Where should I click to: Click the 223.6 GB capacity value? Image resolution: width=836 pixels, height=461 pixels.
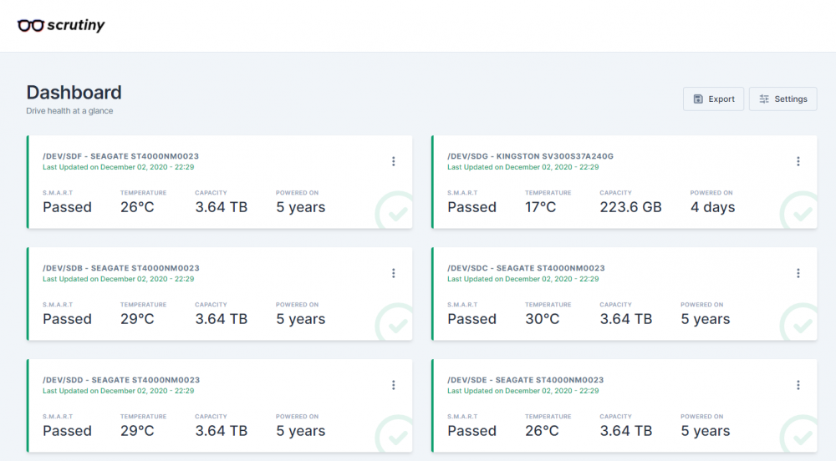(630, 207)
